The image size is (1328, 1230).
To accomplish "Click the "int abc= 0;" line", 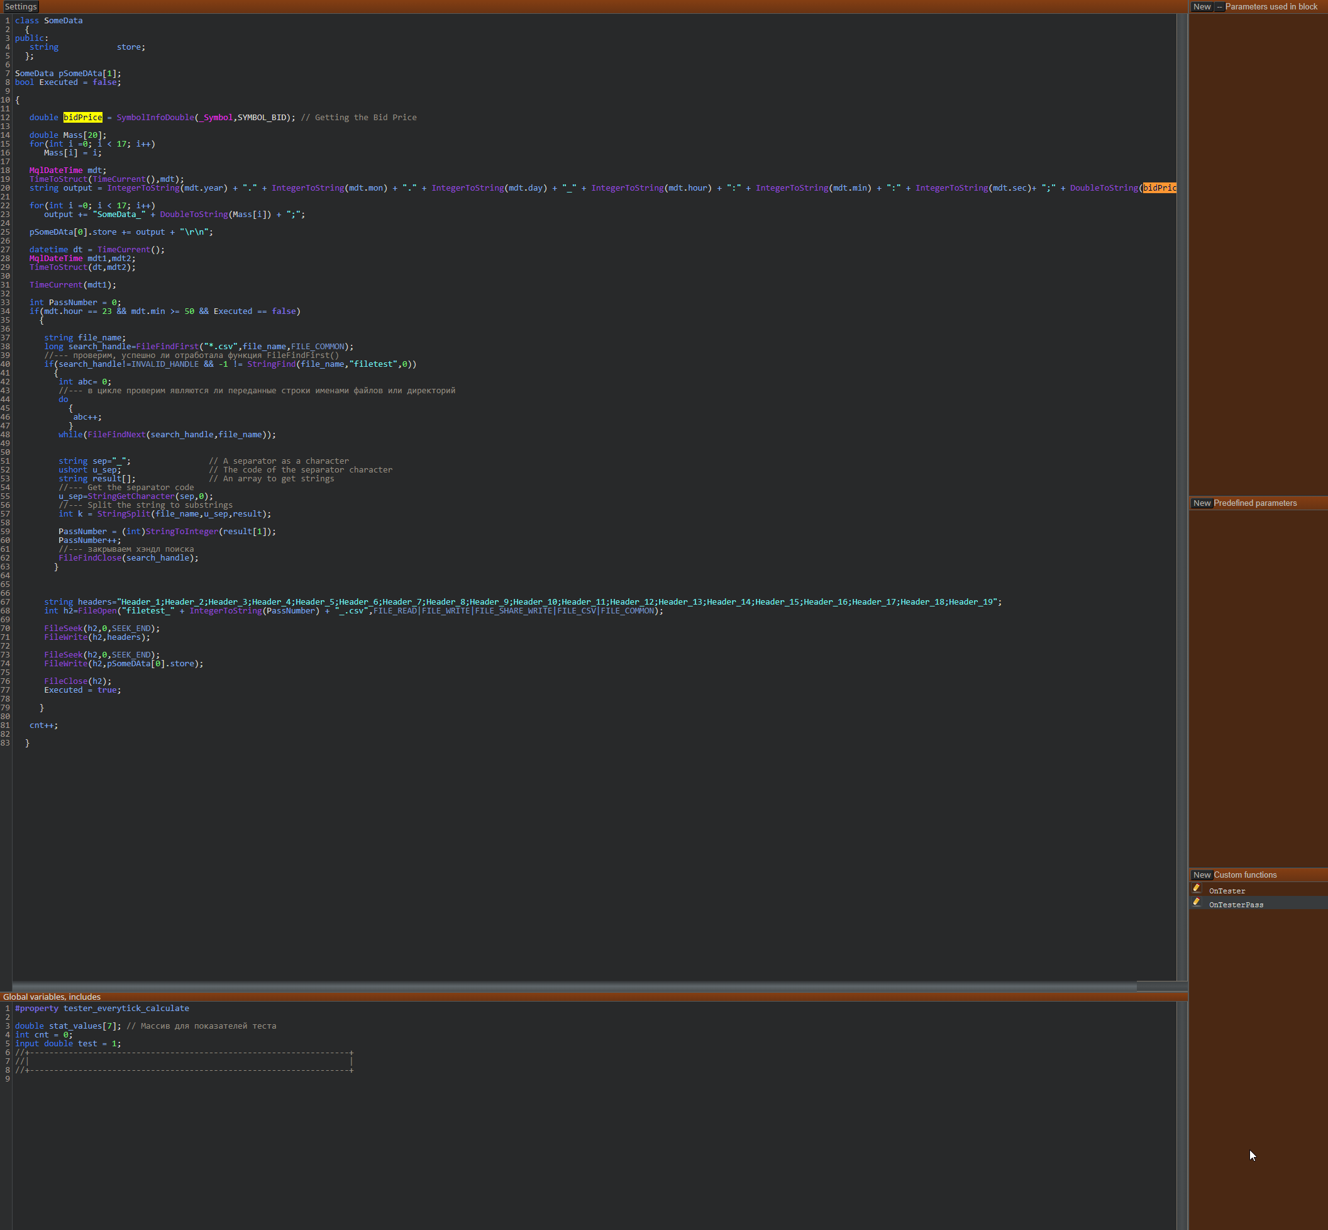I will tap(85, 382).
